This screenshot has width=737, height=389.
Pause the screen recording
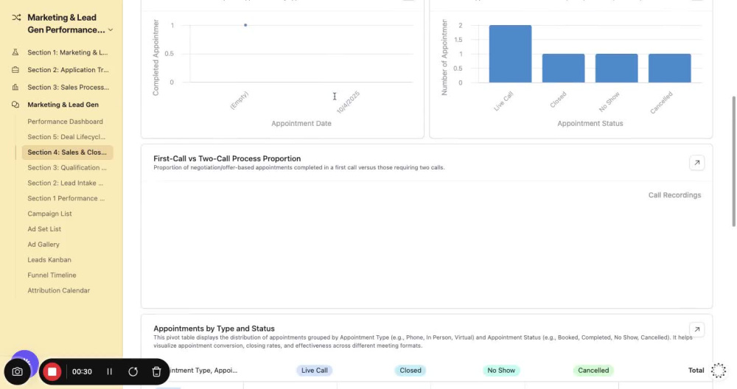(110, 371)
